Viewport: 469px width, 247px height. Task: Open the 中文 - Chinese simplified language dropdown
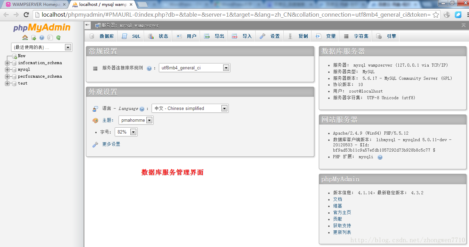tap(190, 109)
